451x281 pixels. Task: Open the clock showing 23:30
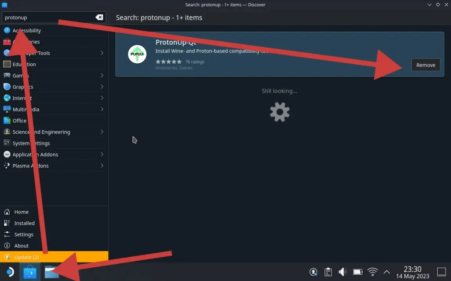coord(413,272)
